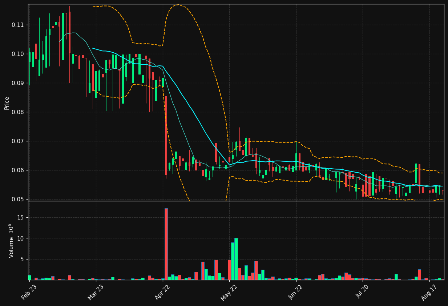Click the tallest red volume bar near Apr 22
Image resolution: width=448 pixels, height=306 pixels.
tap(166, 244)
